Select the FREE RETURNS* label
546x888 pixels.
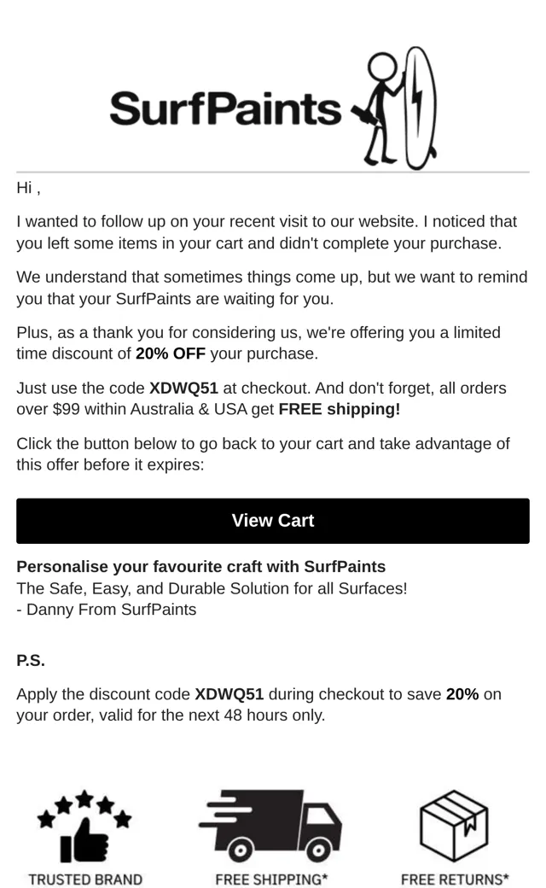pos(455,879)
